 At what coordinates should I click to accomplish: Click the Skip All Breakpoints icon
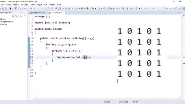[20, 8]
